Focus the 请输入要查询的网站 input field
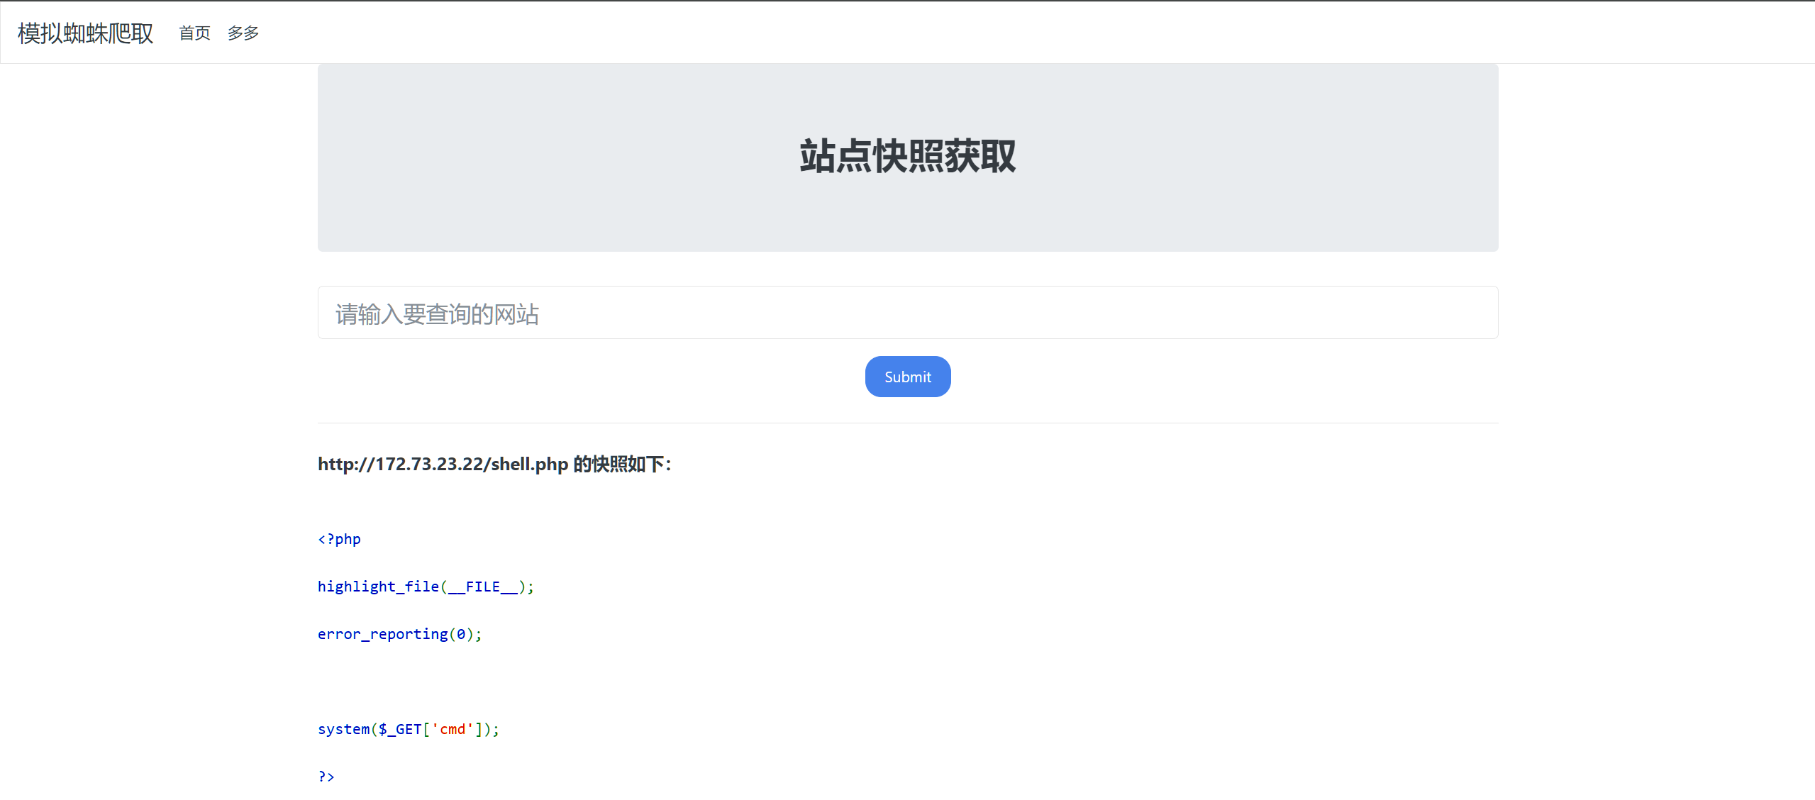 (x=907, y=313)
